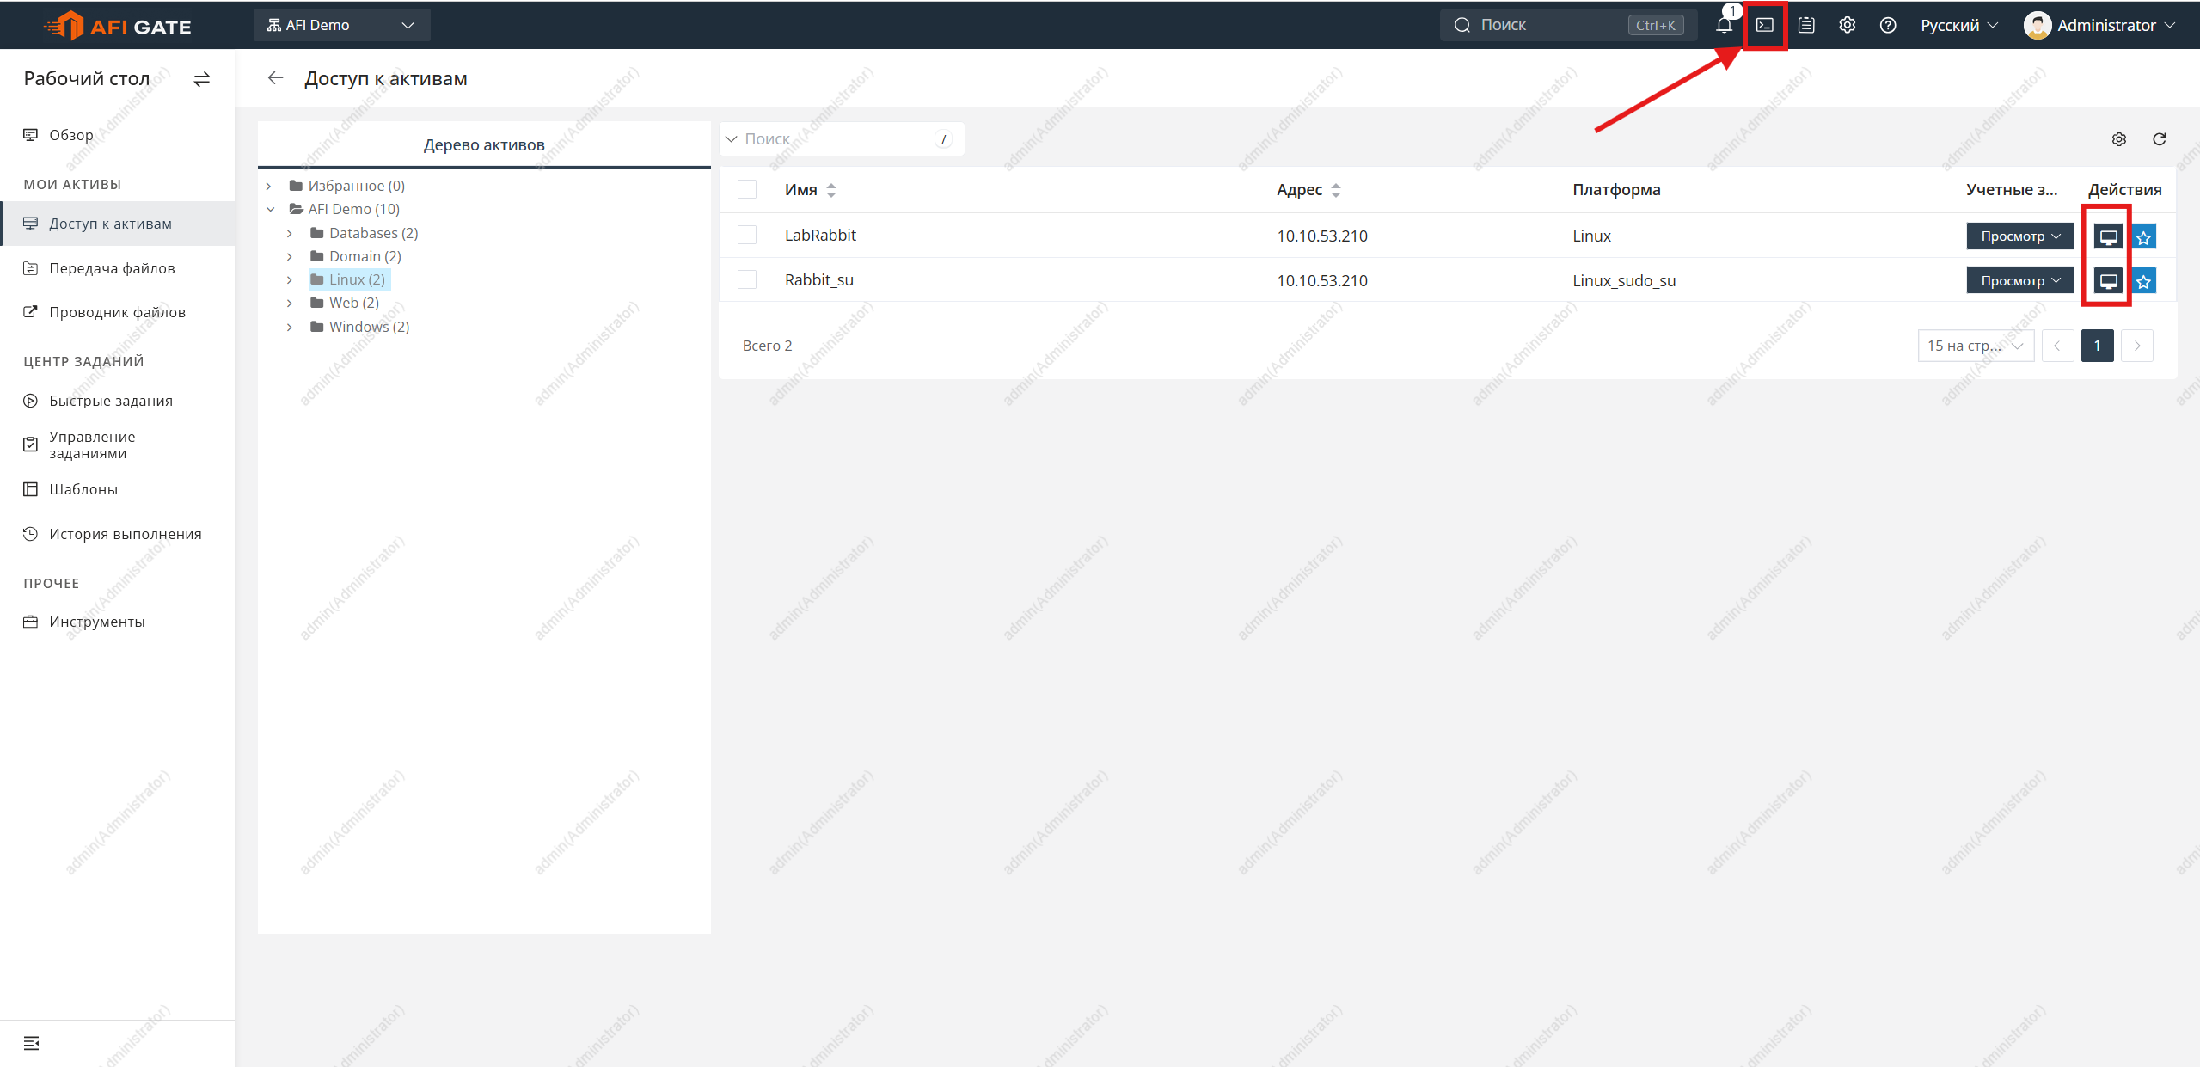This screenshot has width=2200, height=1067.
Task: Select the Дерево активов tab
Action: pos(484,144)
